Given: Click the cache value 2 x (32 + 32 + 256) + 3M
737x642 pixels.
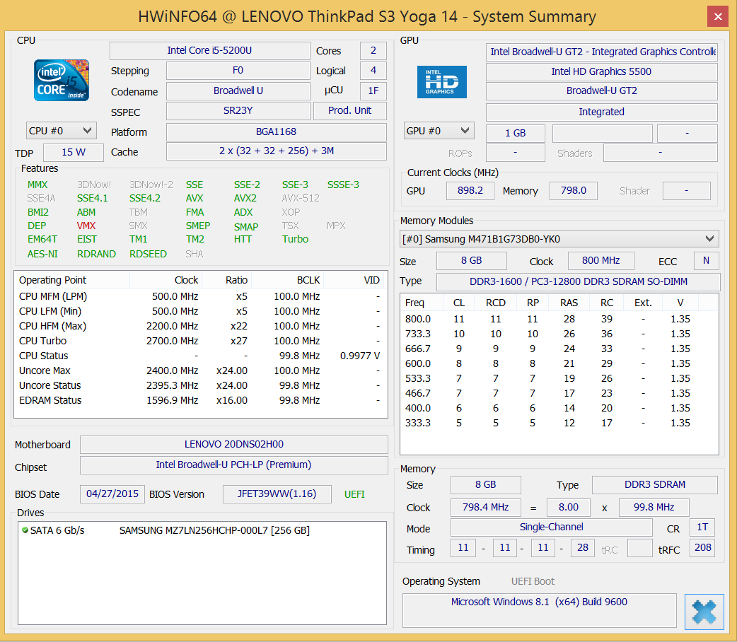Looking at the screenshot, I should click(277, 151).
